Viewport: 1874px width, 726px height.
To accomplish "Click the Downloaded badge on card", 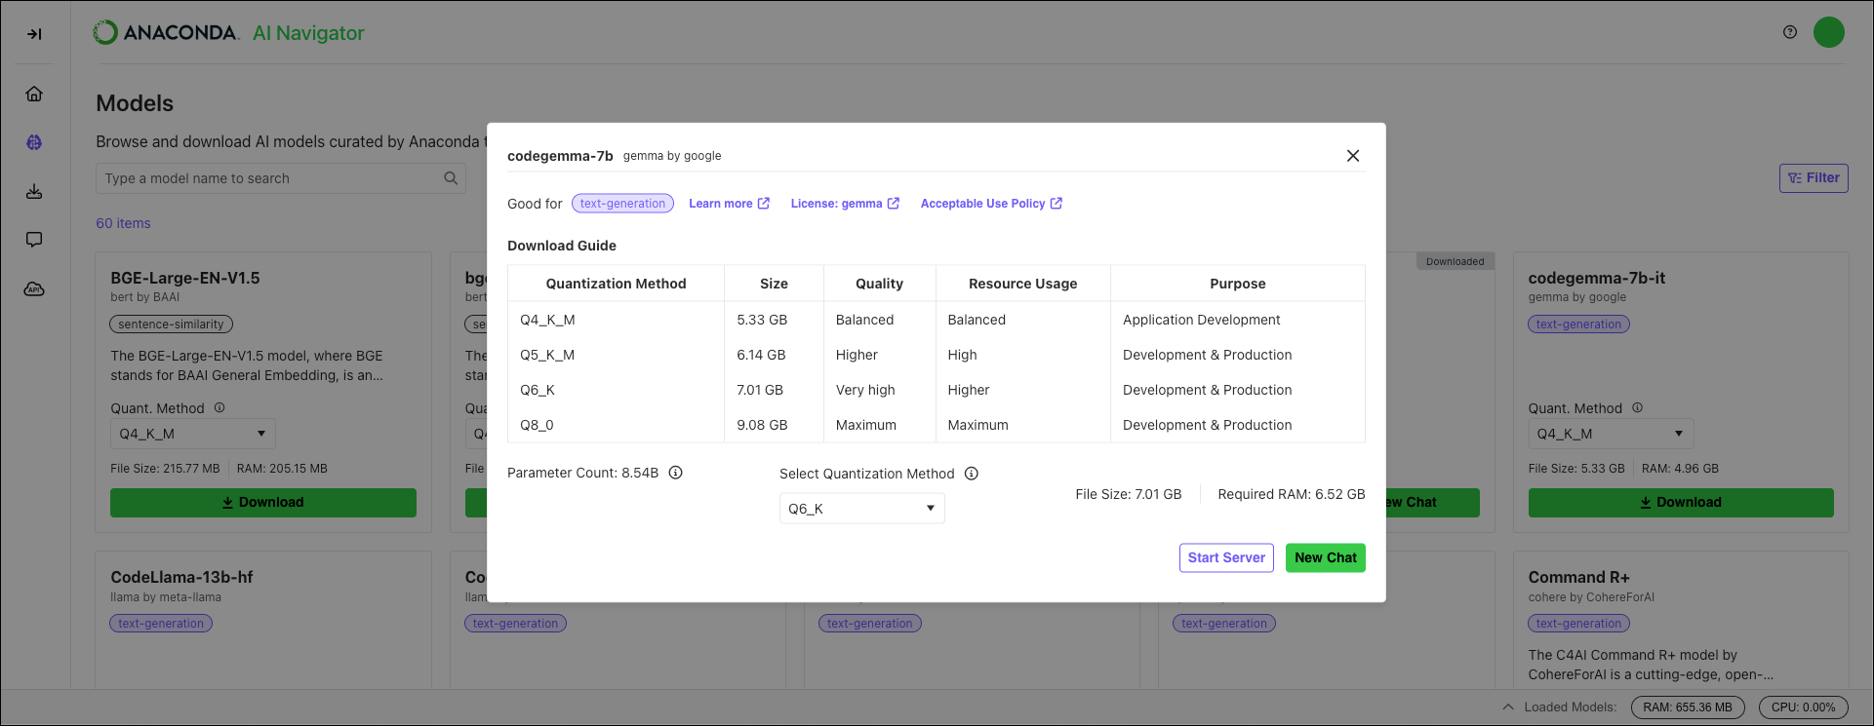I will 1455,261.
